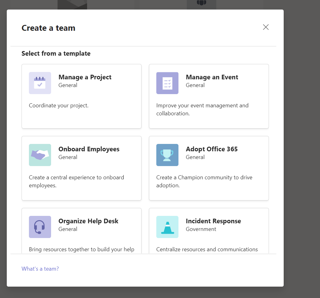Select the Manage a Project calendar icon
The height and width of the screenshot is (298, 320).
[40, 83]
